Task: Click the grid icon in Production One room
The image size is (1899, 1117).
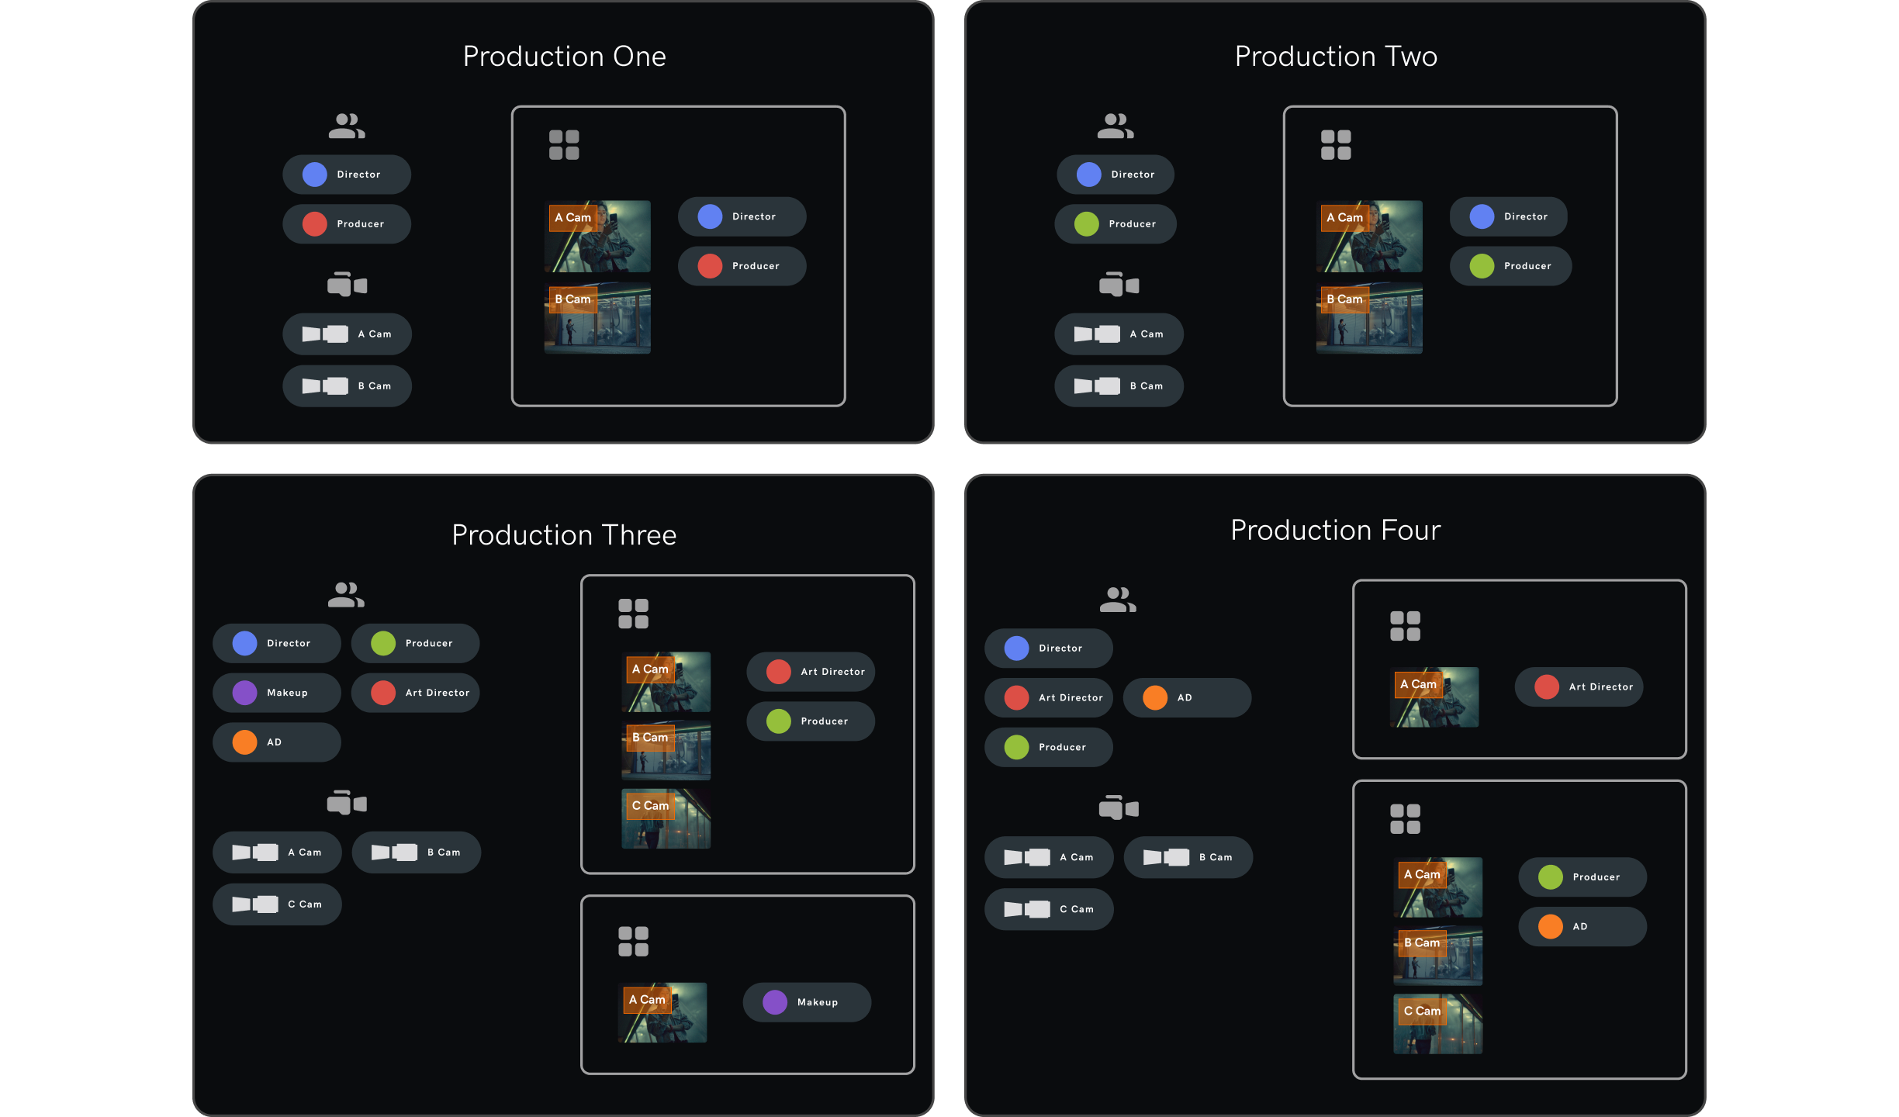Action: 564,145
